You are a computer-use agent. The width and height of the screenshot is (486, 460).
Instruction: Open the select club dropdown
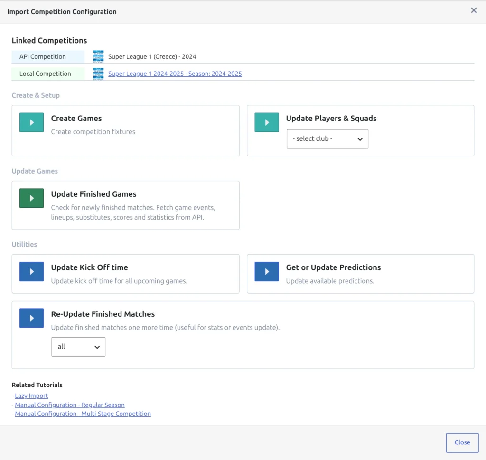tap(327, 139)
